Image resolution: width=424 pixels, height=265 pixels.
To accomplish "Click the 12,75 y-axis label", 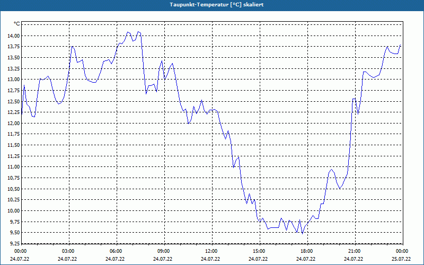I will [14, 90].
